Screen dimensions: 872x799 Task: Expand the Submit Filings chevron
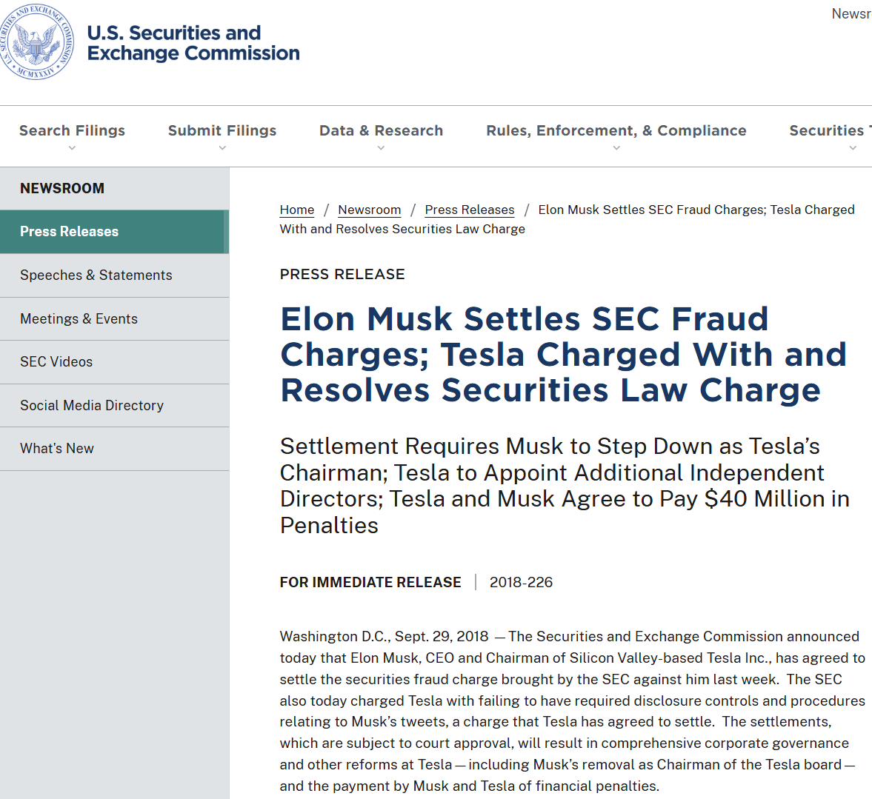click(x=222, y=148)
